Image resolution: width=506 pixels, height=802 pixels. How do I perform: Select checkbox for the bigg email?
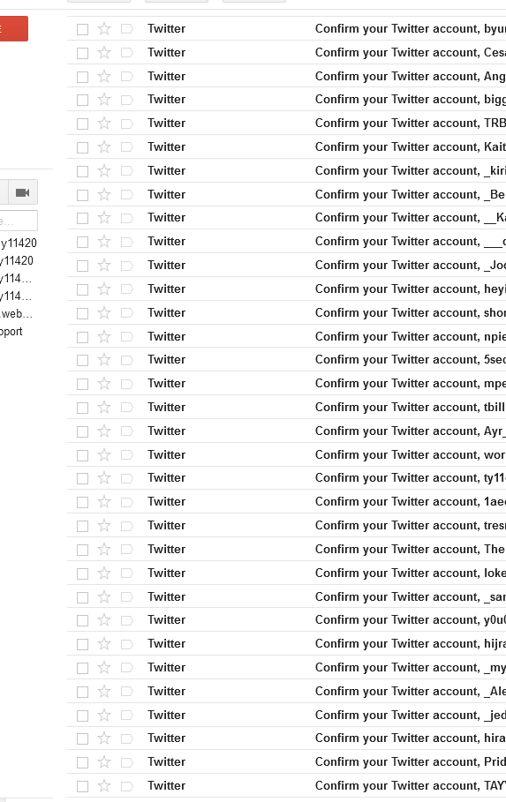coord(82,100)
